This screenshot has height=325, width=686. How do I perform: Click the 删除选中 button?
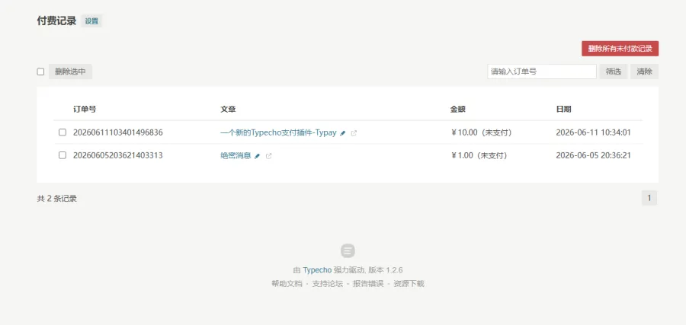[x=70, y=72]
